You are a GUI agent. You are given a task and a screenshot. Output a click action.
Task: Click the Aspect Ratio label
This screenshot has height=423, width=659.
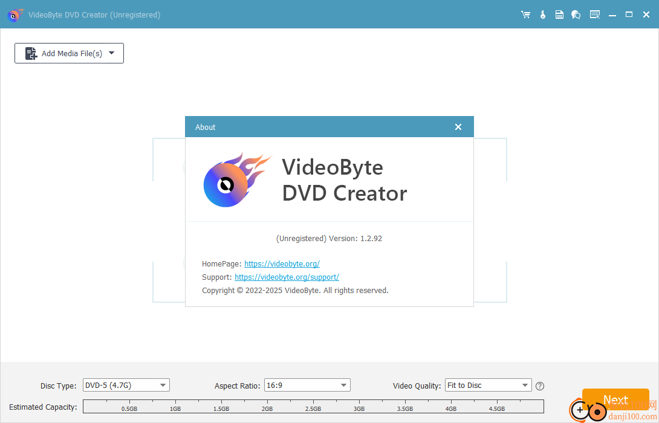(238, 386)
